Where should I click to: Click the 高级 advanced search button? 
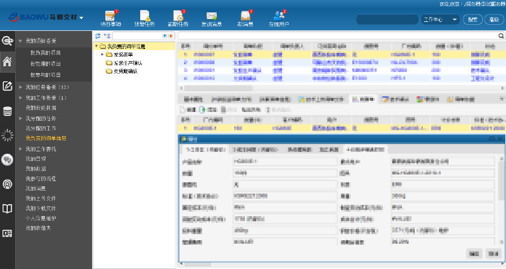click(x=494, y=20)
